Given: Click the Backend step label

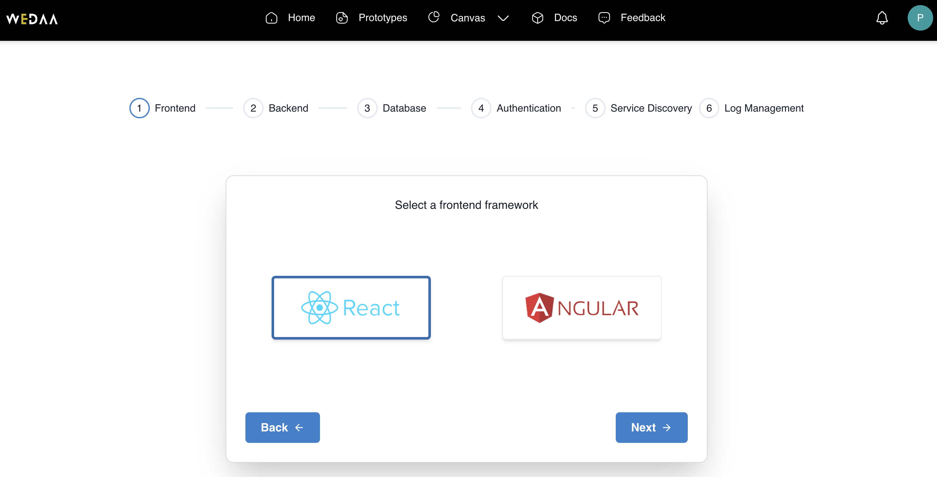Looking at the screenshot, I should [288, 108].
